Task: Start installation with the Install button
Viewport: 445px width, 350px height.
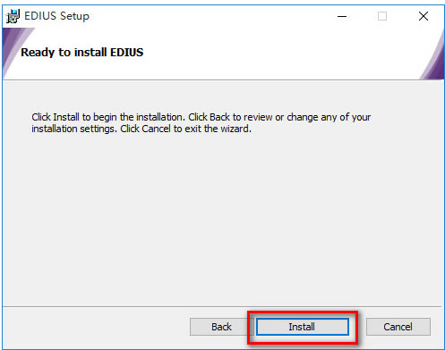Action: pyautogui.click(x=303, y=327)
